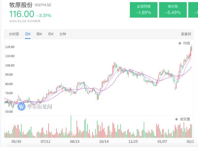Toggle the 成交量 volume indicator
This screenshot has width=198, height=147.
[184, 119]
